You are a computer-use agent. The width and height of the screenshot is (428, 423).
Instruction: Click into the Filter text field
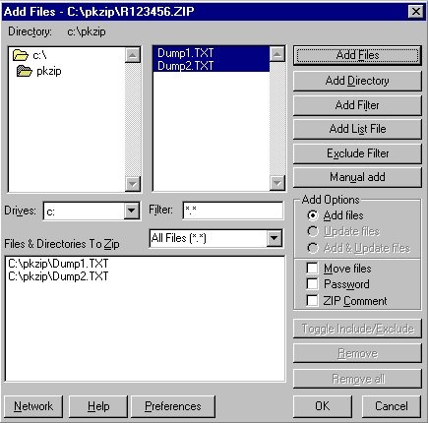click(233, 211)
